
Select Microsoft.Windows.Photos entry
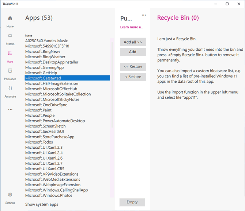point(67,195)
